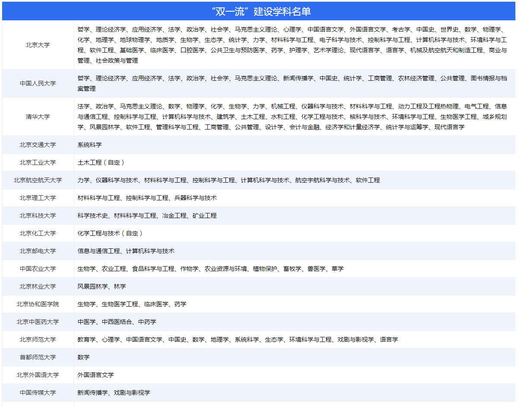The width and height of the screenshot is (524, 406).
Task: Select the 矿业工程 discipline
Action: 205,216
